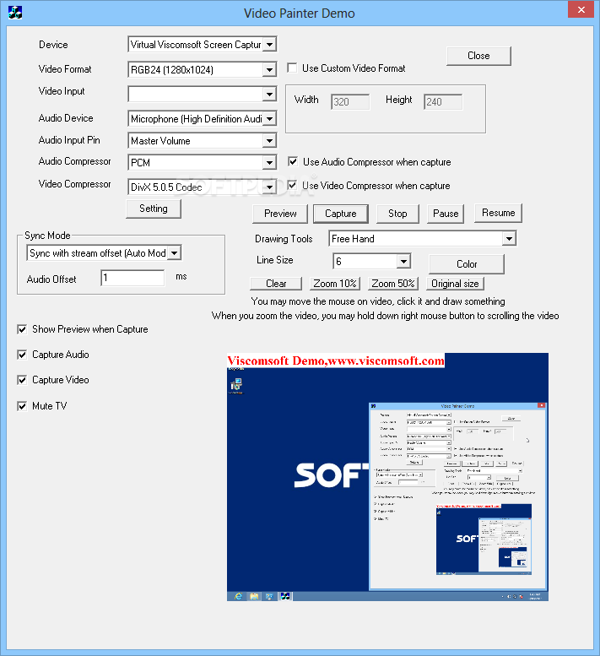The height and width of the screenshot is (656, 600).
Task: Expand Audio Input Pin dropdown
Action: (270, 140)
